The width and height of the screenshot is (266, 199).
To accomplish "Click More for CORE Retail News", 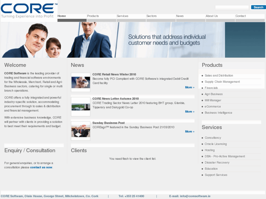I will pyautogui.click(x=190, y=87).
